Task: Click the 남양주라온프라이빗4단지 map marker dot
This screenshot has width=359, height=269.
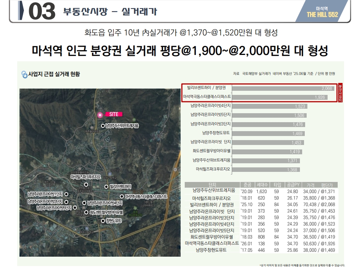Action: 84,204
